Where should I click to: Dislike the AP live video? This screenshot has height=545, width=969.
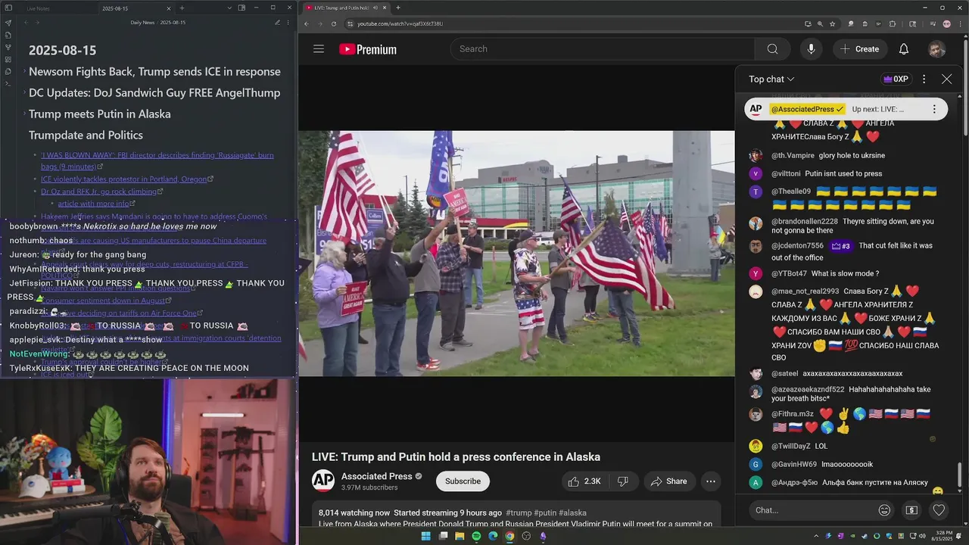point(623,481)
